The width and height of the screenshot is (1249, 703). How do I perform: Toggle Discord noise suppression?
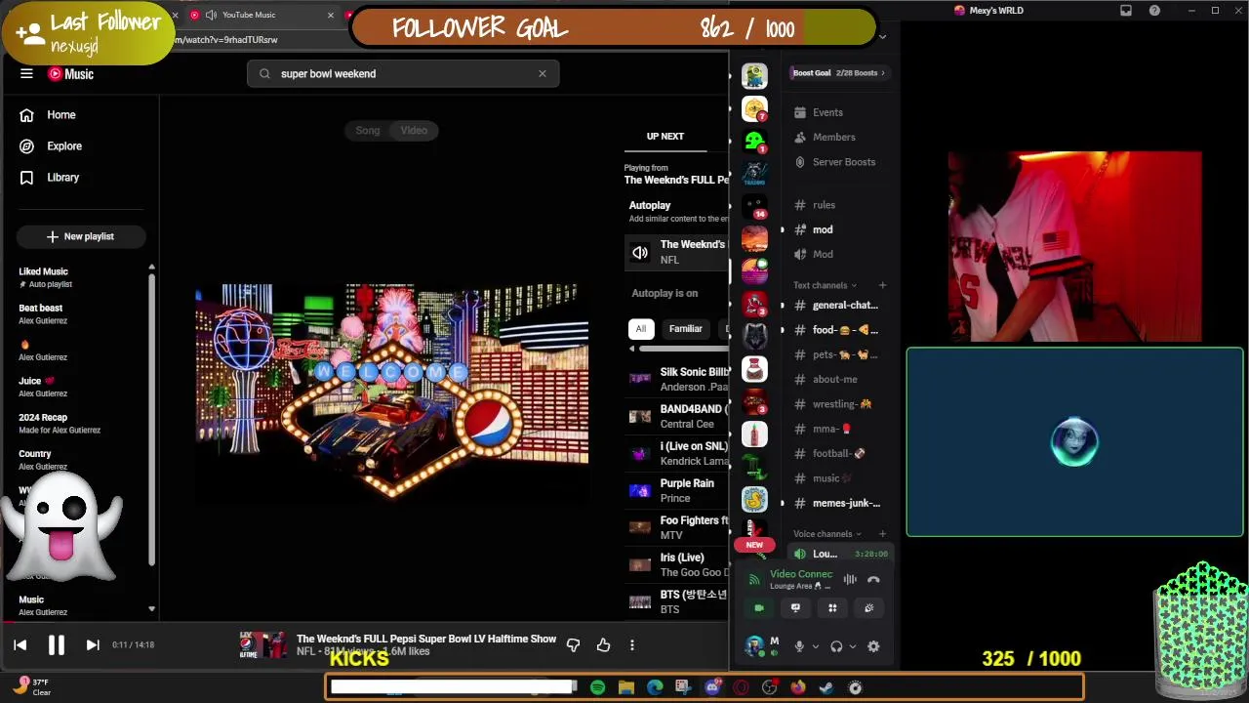[x=850, y=580]
